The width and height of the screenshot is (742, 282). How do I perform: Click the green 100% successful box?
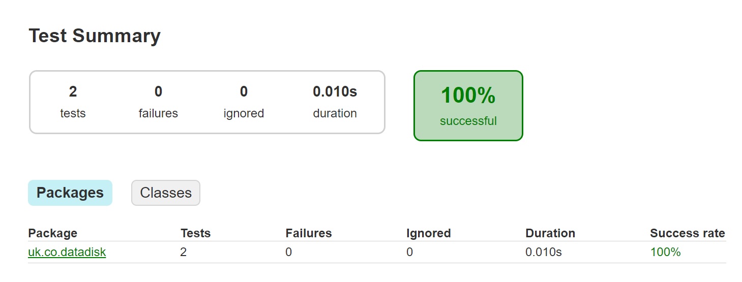[x=468, y=106]
